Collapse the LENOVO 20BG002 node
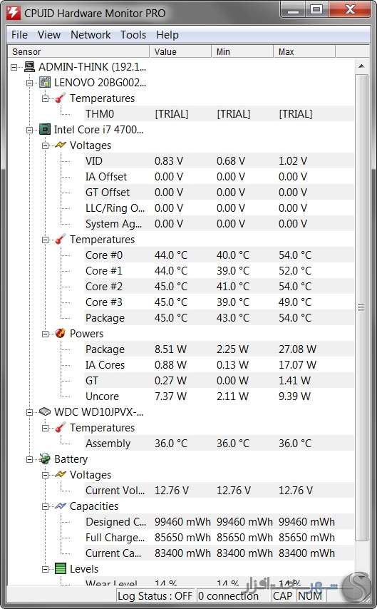 29,83
